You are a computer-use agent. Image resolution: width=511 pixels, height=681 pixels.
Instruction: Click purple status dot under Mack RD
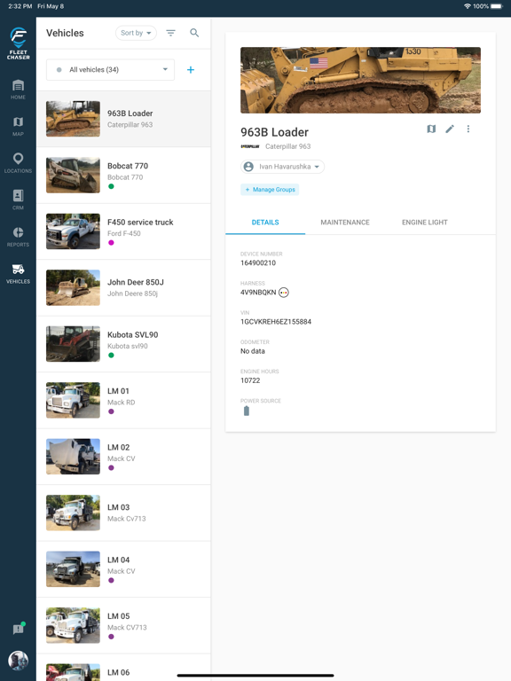tap(111, 411)
